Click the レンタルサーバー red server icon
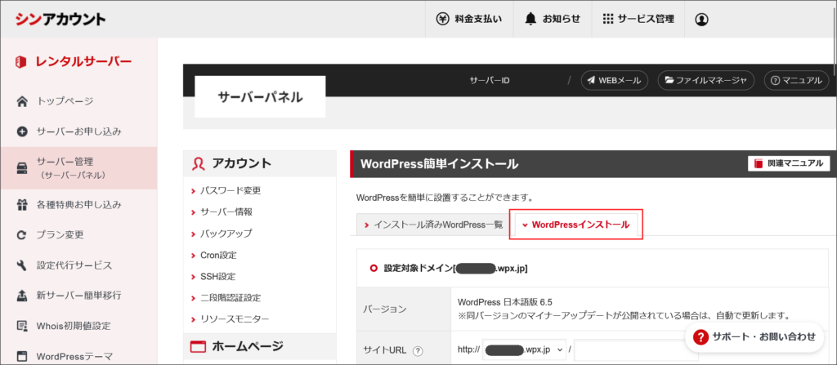Viewport: 837px width, 365px height. point(21,62)
